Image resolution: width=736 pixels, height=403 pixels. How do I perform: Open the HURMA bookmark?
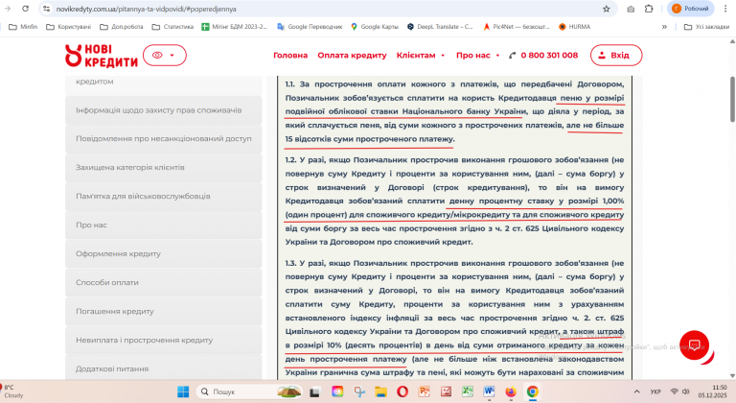[575, 27]
